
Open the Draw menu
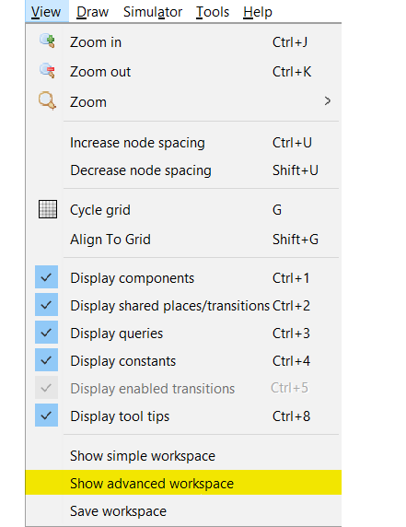click(x=92, y=12)
